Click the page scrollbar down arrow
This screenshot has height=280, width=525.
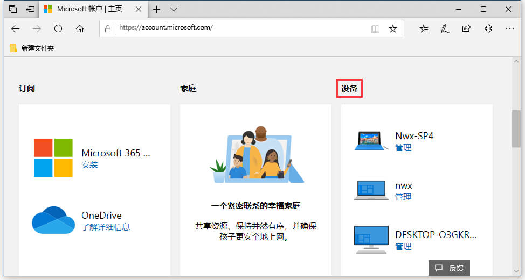pos(516,271)
